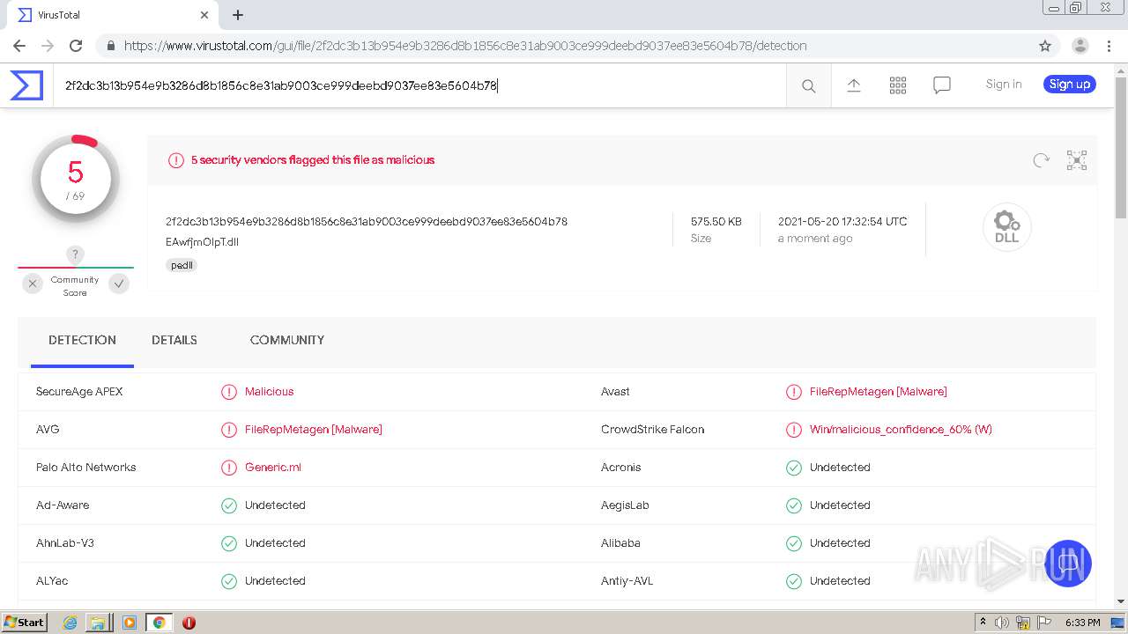The image size is (1128, 634).
Task: Switch to the COMMUNITY tab
Action: click(x=287, y=340)
